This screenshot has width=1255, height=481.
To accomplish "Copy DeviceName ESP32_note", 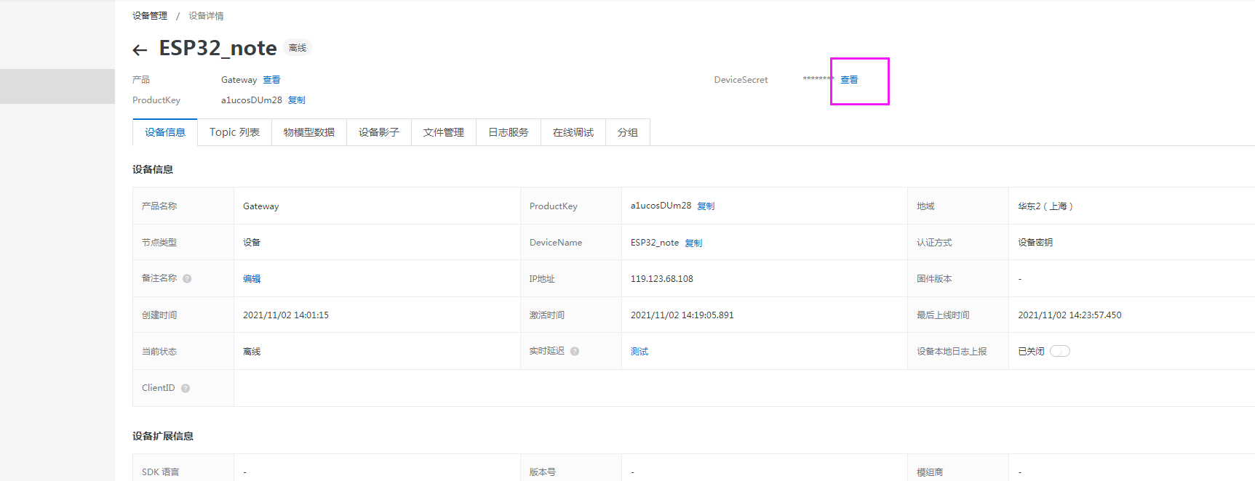I will click(693, 243).
